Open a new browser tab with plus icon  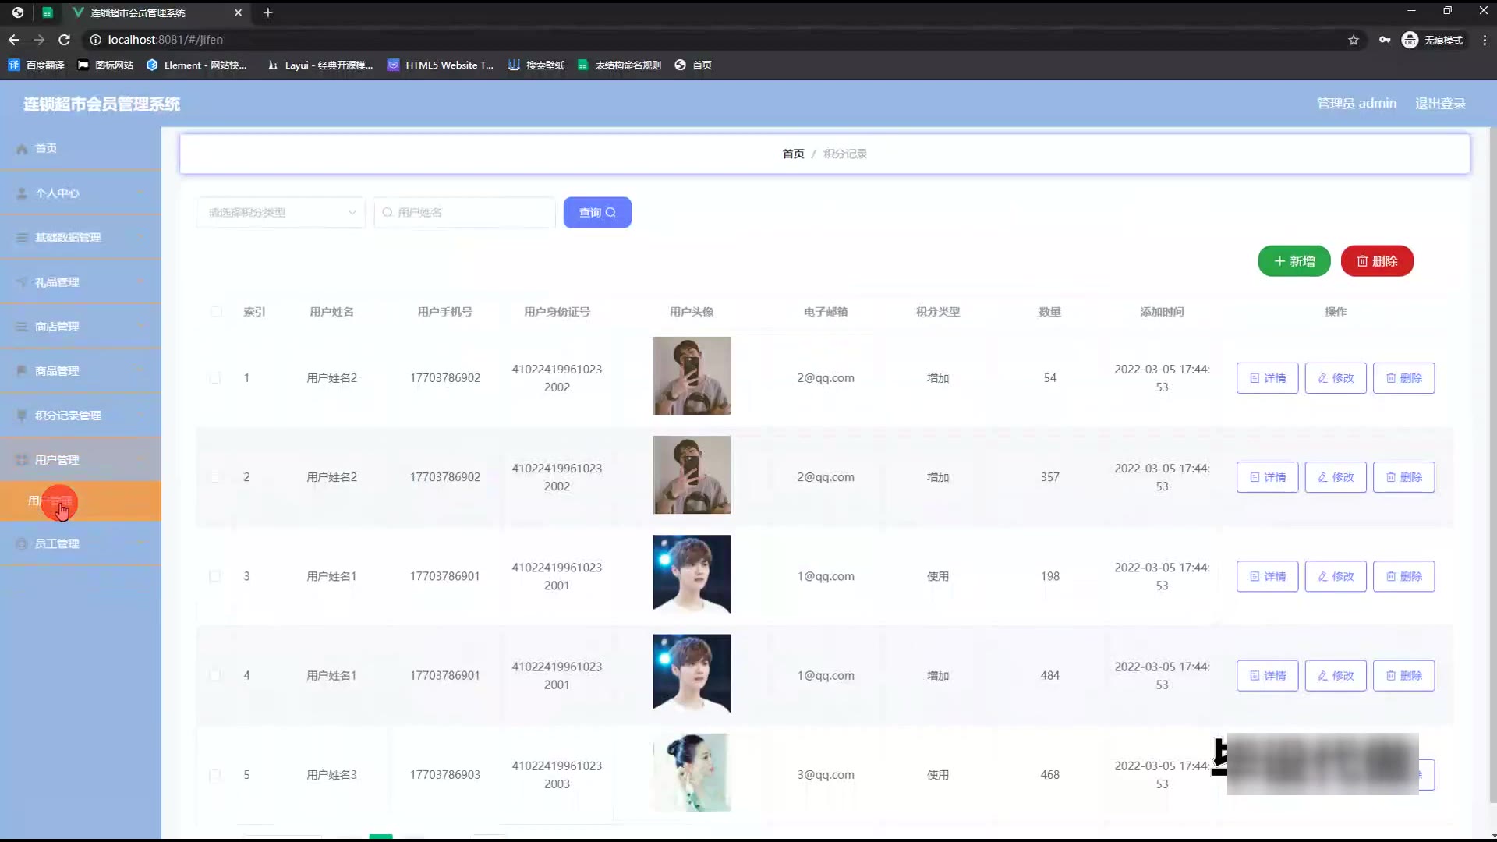click(267, 12)
